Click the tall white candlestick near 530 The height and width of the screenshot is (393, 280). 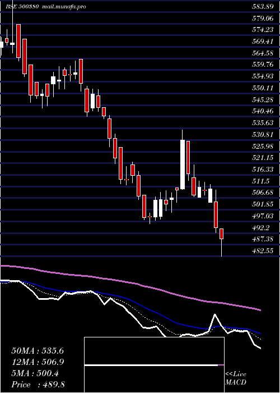click(183, 164)
